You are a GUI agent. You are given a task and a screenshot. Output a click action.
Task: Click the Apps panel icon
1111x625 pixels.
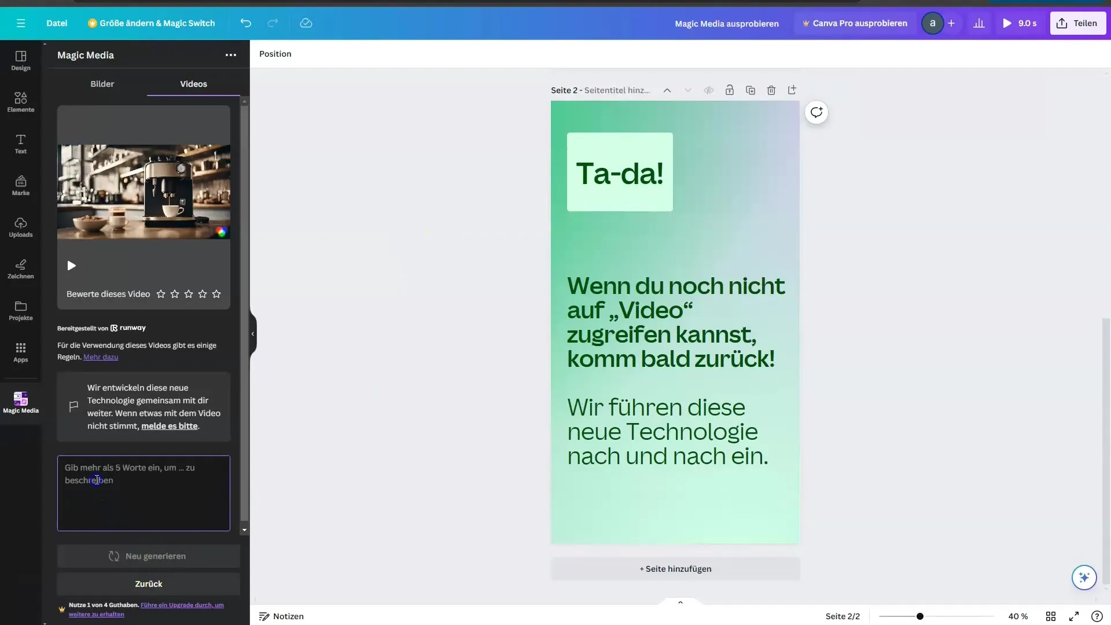[21, 359]
